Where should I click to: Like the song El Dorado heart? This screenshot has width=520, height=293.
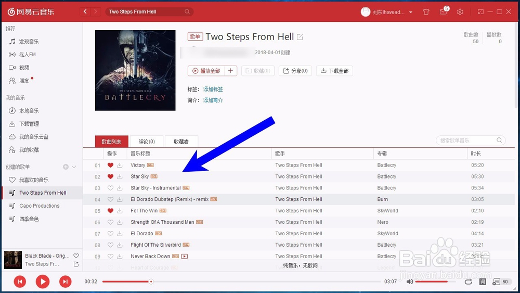pos(110,234)
